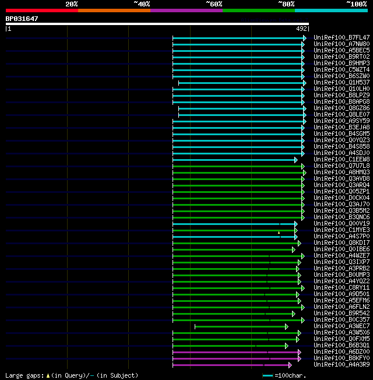
Task: Click UniRef100_Q7U7L8 label
Action: [342, 166]
